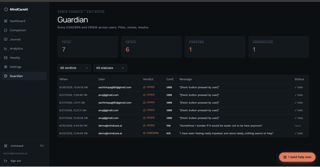
Task: Click the CONCERN clock icon in last row
Action: tap(144, 133)
